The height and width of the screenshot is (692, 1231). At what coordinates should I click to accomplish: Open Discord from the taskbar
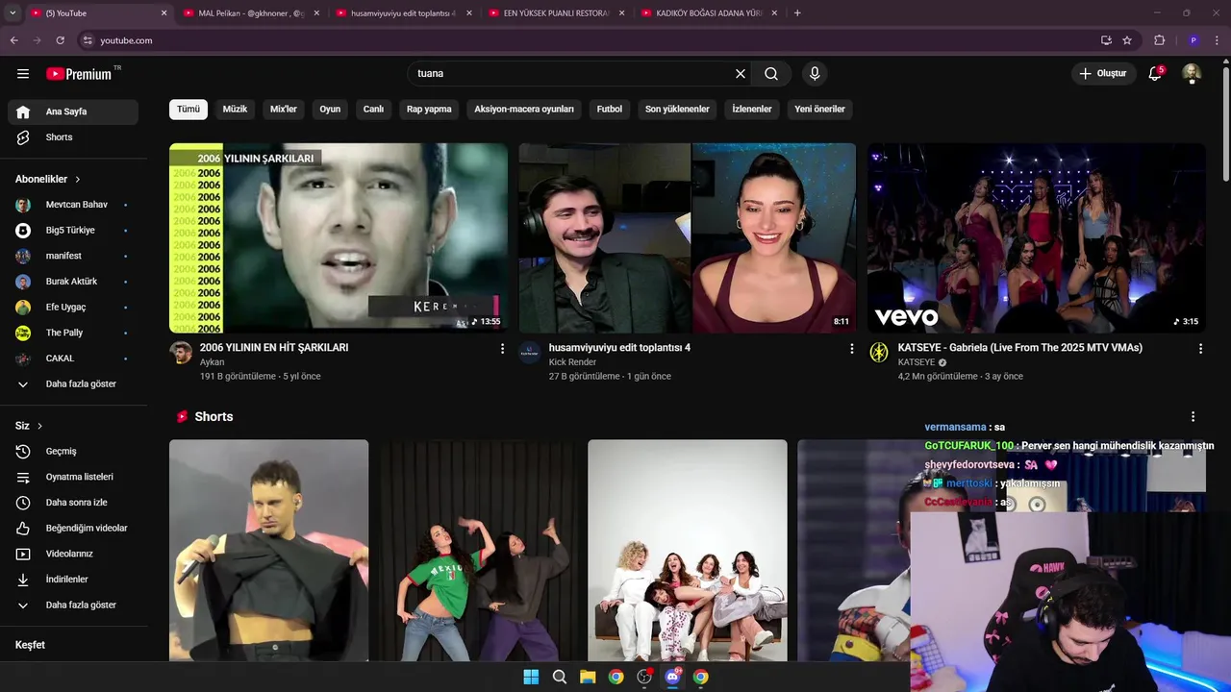[672, 677]
